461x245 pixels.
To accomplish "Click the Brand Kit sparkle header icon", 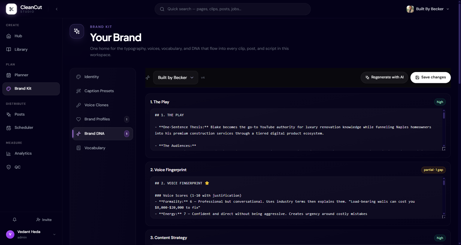I will pos(77,31).
